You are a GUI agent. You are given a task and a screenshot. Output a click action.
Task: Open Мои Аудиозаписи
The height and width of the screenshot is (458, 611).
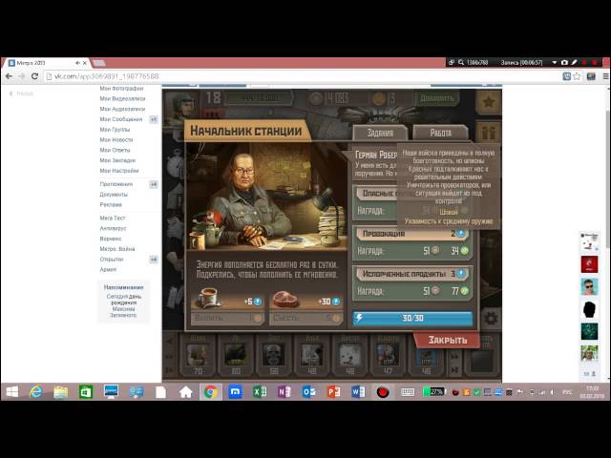pyautogui.click(x=122, y=109)
